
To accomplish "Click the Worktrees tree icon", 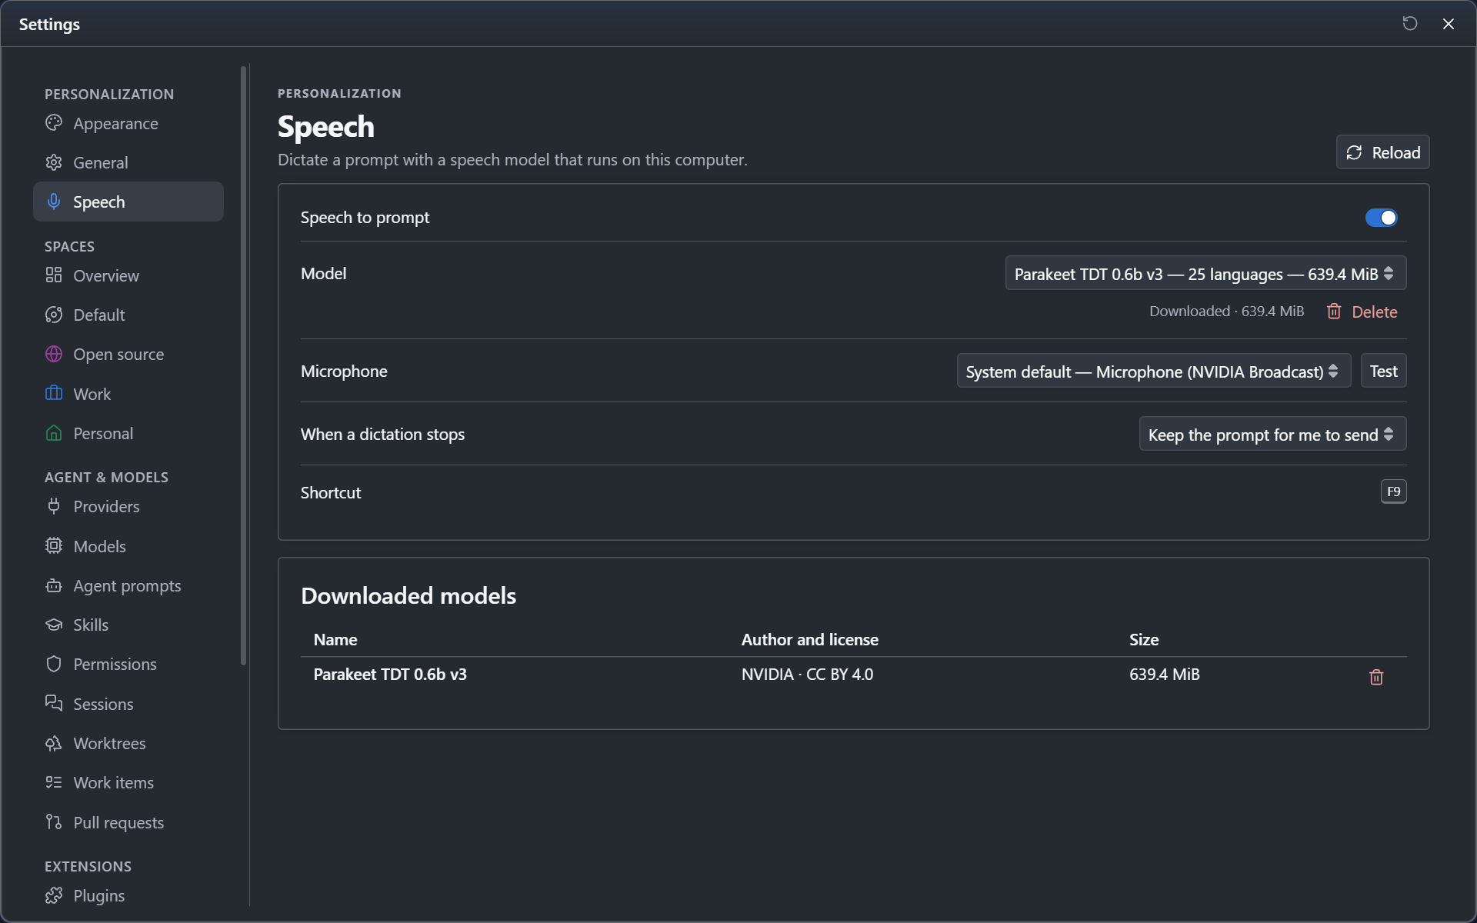I will [54, 743].
